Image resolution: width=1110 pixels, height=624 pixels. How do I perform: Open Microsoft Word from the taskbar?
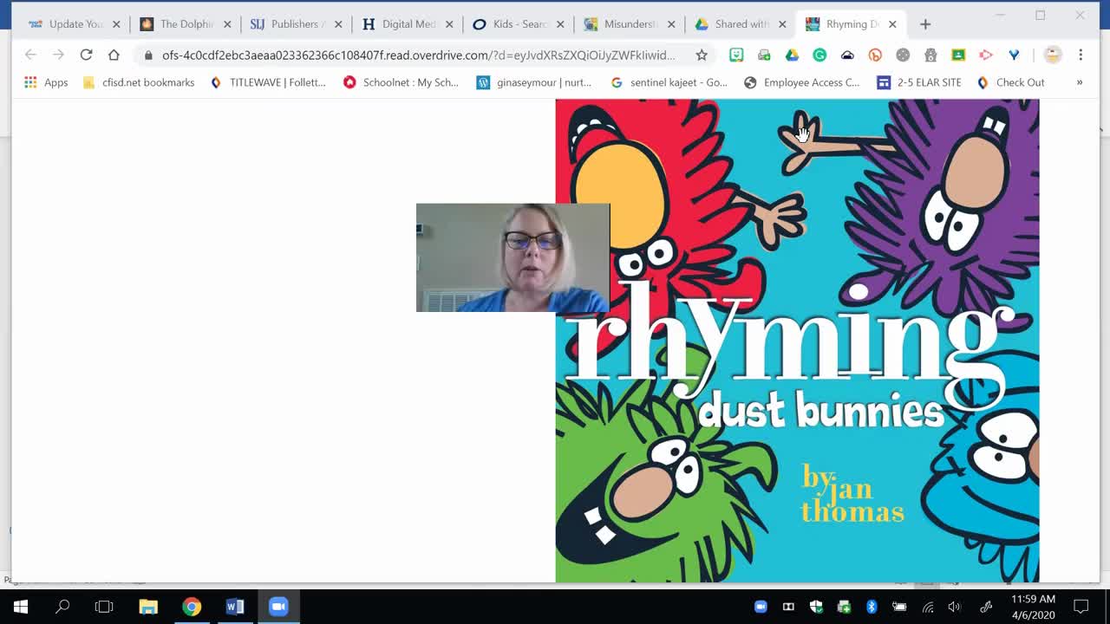[x=235, y=607]
